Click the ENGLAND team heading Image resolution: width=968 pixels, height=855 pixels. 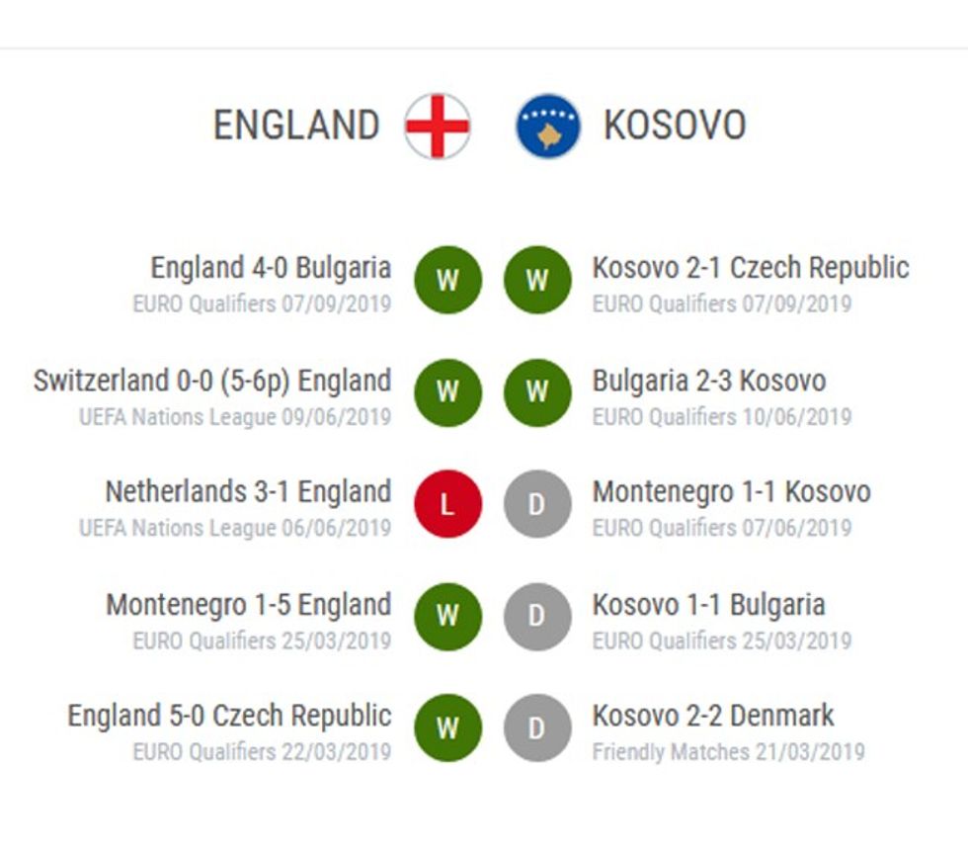(x=296, y=127)
